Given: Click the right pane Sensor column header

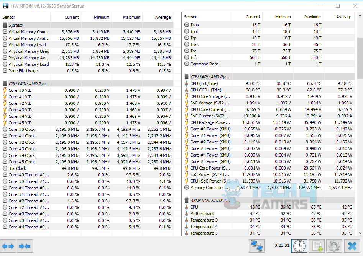Looking at the screenshot, I should coord(207,17).
